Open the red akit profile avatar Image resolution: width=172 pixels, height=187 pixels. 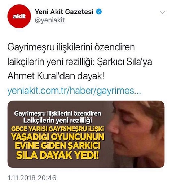pos(19,16)
